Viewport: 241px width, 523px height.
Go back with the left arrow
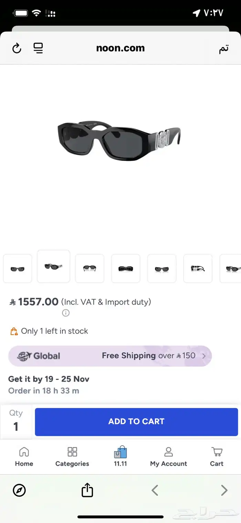(155, 490)
